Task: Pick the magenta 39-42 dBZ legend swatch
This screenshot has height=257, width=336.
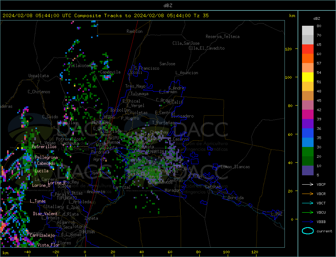Action: [308, 115]
